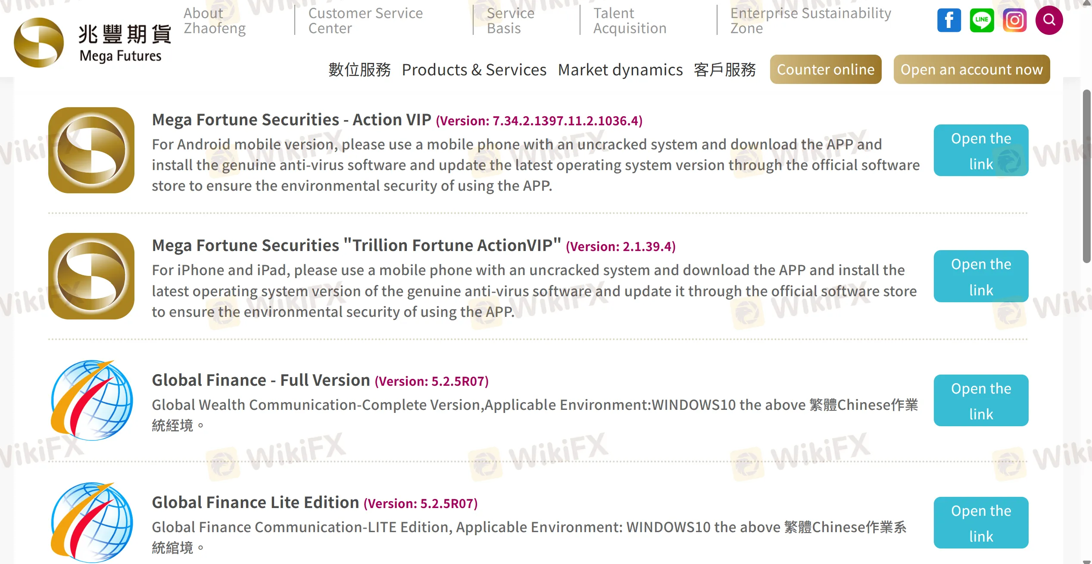Open the Instagram icon
Screen dimensions: 1092x564
(x=1014, y=20)
